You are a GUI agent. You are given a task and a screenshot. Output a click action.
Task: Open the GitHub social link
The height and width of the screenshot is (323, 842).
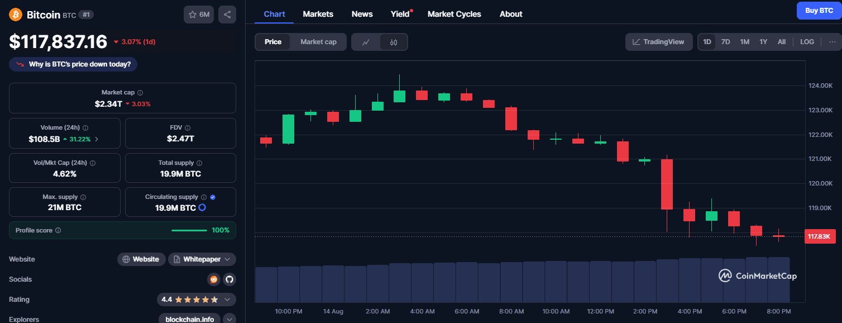click(228, 279)
